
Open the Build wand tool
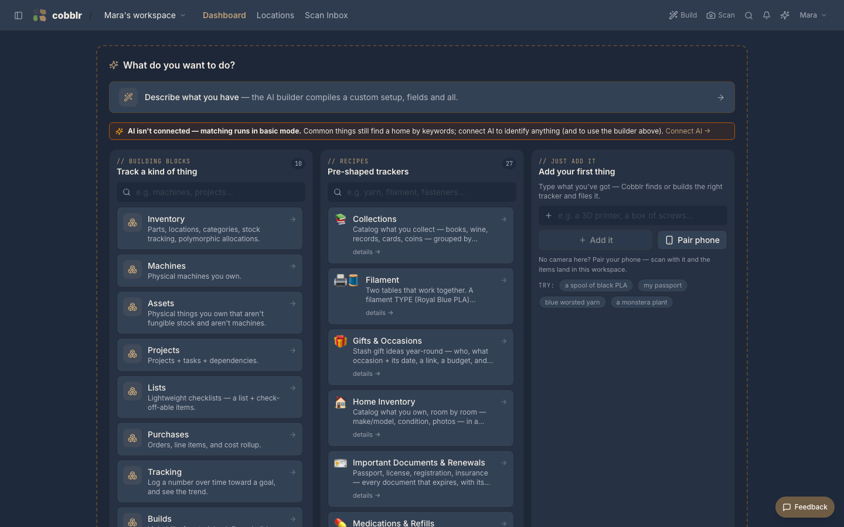[683, 15]
